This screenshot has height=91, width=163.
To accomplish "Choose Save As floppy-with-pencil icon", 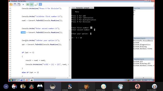I will [19, 5].
